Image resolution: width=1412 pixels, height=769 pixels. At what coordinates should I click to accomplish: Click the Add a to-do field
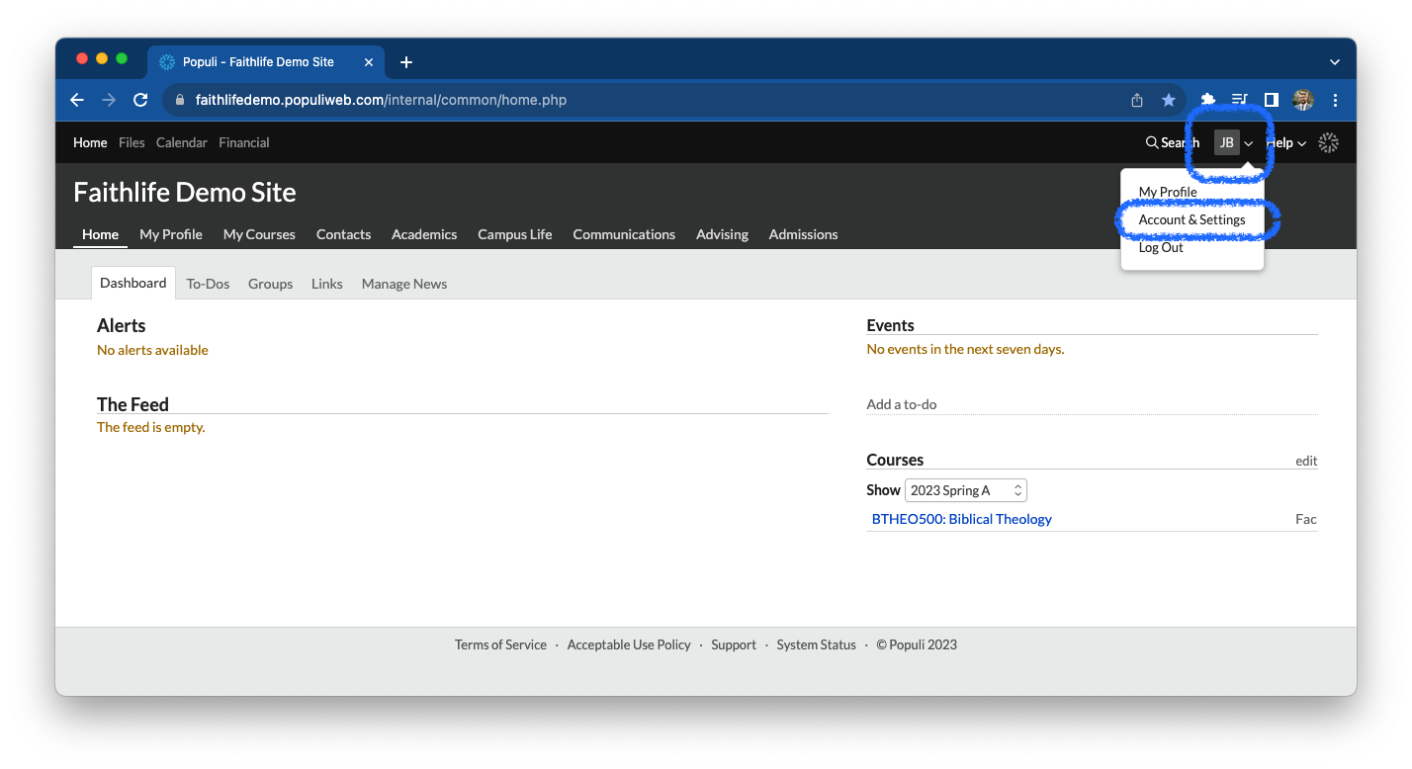click(x=1092, y=404)
